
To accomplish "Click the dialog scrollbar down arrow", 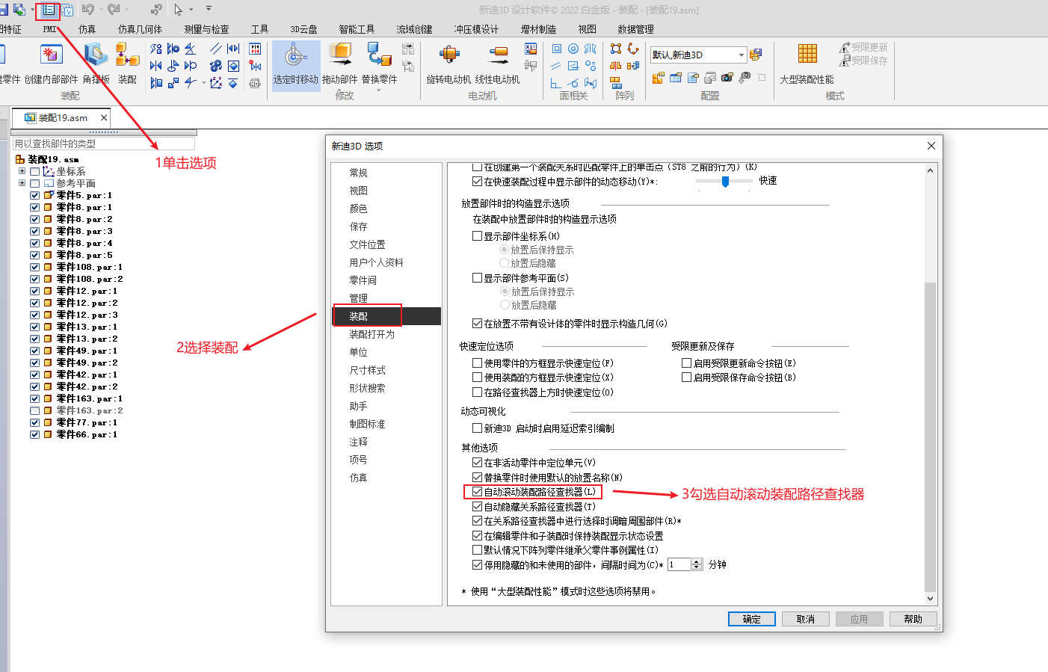I will click(930, 598).
